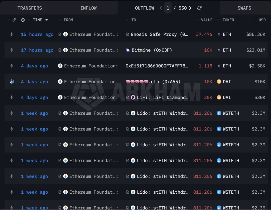Click the clock icon beside TIME
Image resolution: width=271 pixels, height=210 pixels.
pyautogui.click(x=23, y=20)
